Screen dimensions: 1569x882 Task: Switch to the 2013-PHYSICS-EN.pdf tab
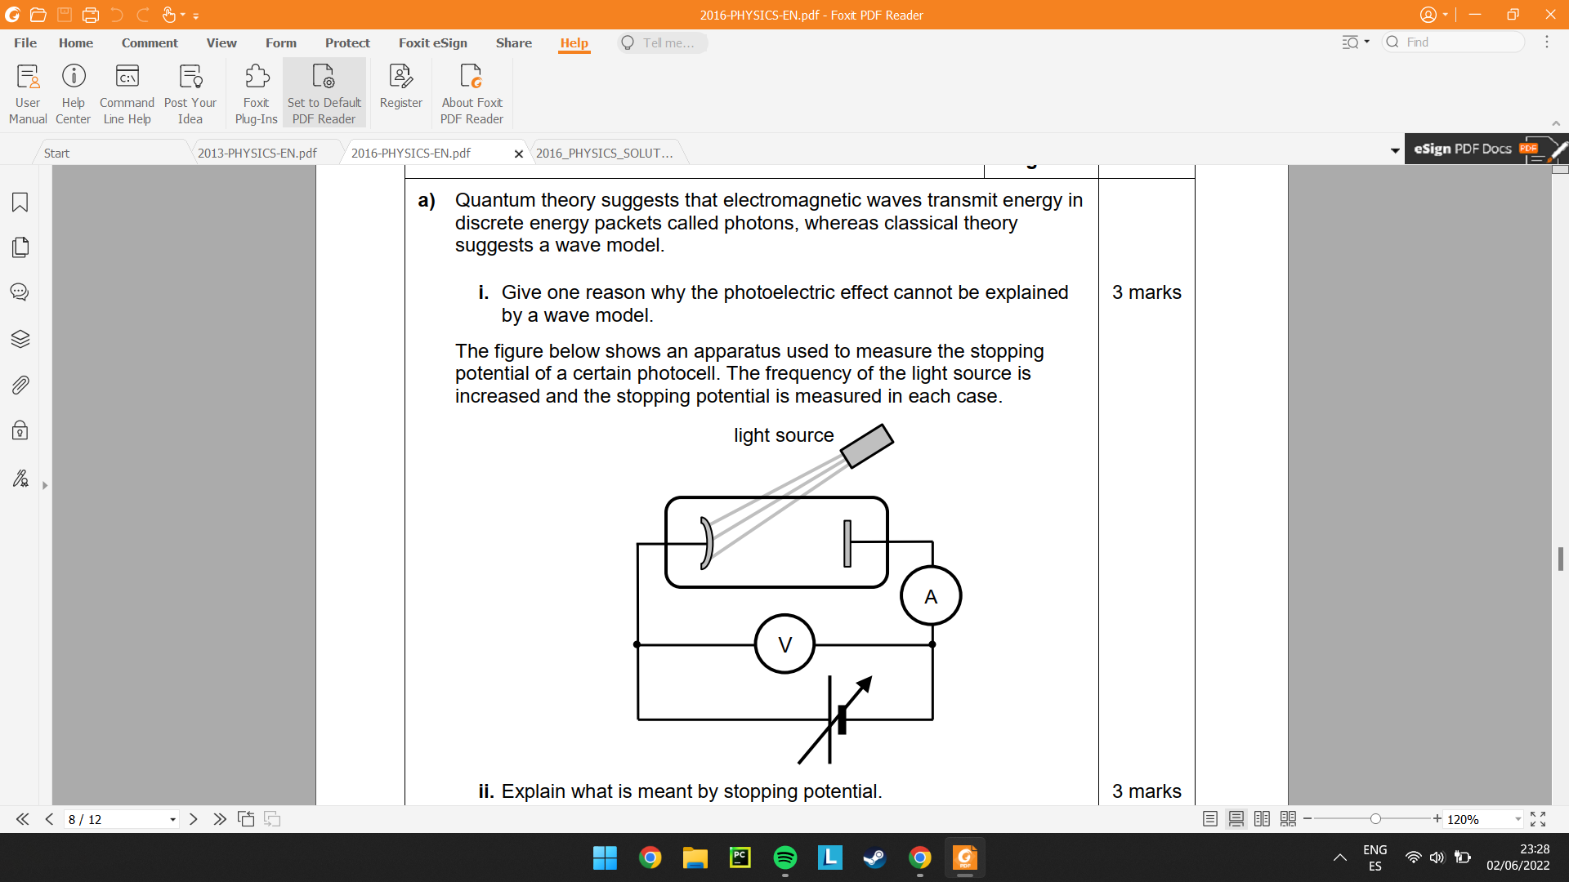tap(257, 153)
